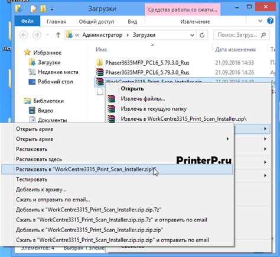Open the Извлечение tab
280x257 pixels.
tap(195, 21)
